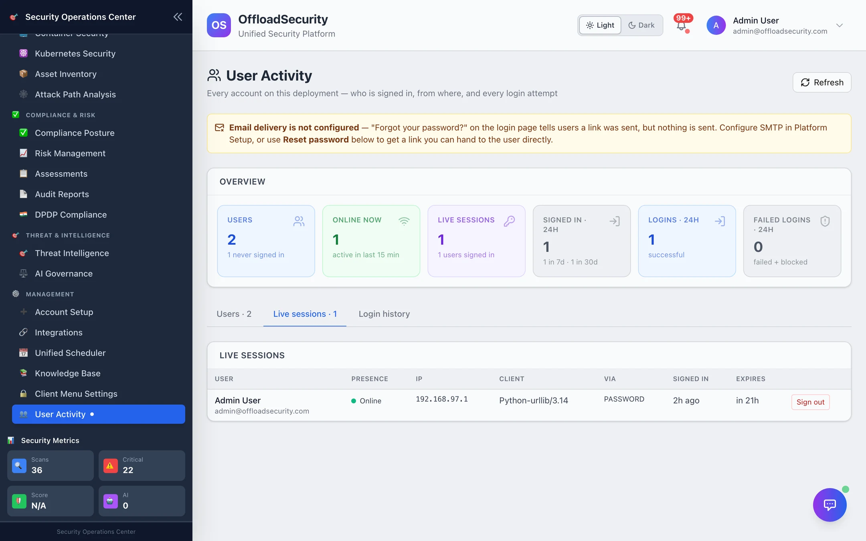Collapse the sidebar with the double-chevron icon
This screenshot has width=866, height=541.
(178, 17)
